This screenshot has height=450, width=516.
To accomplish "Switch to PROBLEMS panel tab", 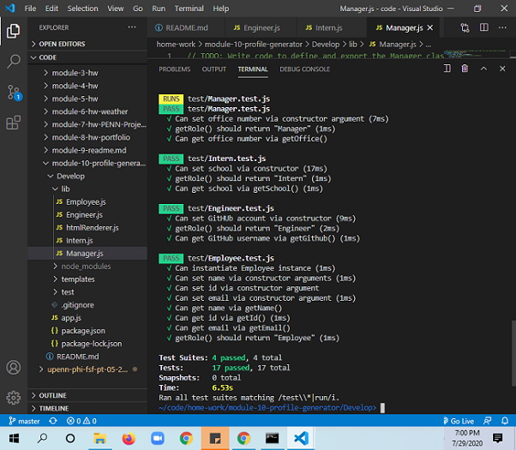I will (x=174, y=69).
